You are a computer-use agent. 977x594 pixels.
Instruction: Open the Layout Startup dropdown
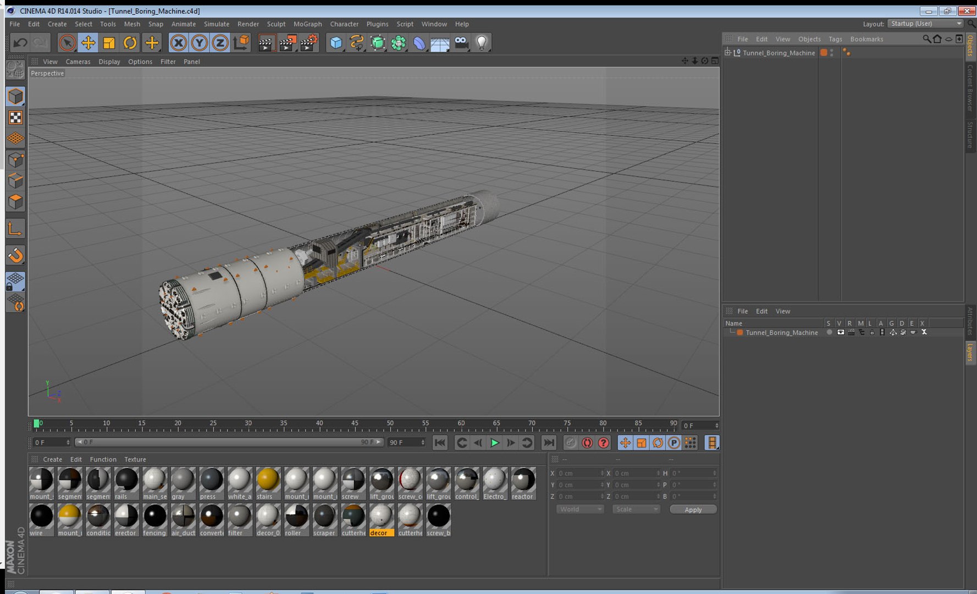[926, 24]
